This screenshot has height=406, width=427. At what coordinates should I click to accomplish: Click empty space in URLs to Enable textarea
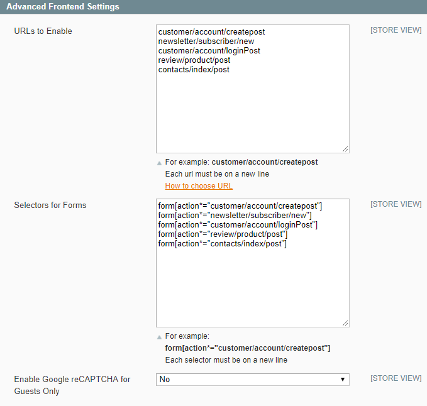pyautogui.click(x=252, y=113)
